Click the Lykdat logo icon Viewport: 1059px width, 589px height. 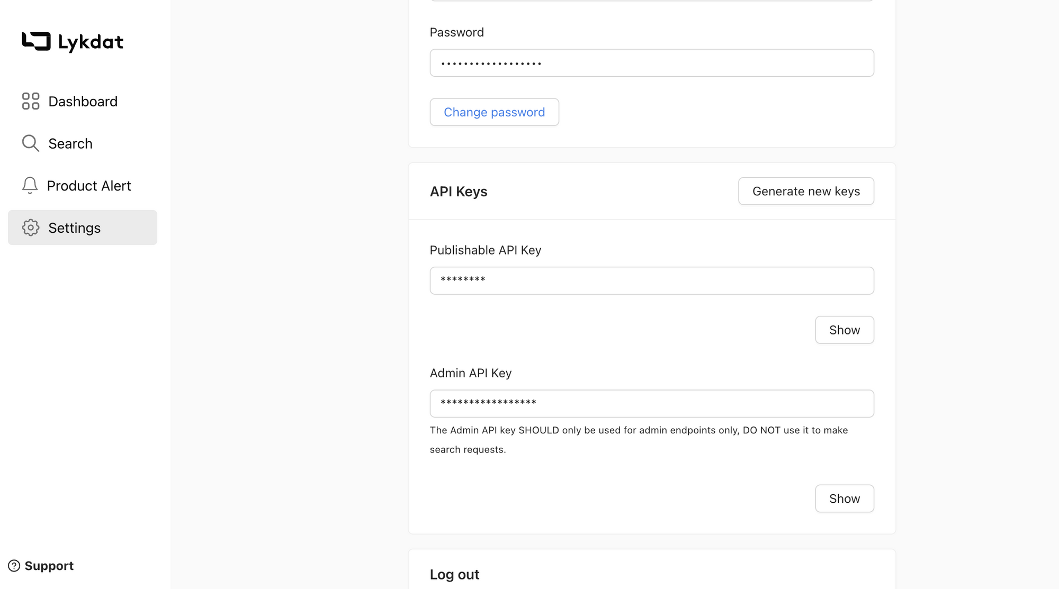(36, 41)
